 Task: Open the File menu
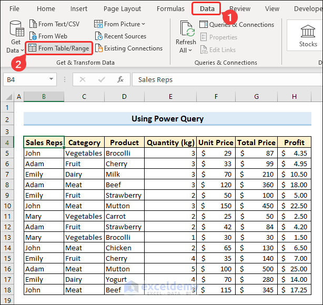(x=14, y=8)
